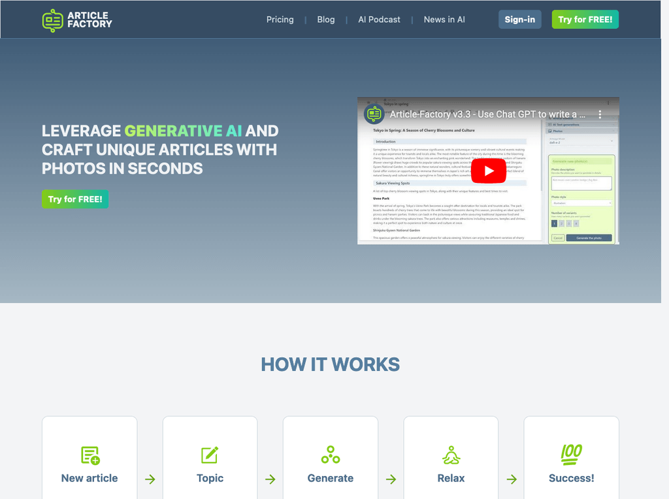Click the arrow between Generate and Relax
Screen dimensions: 669x499
pyautogui.click(x=391, y=479)
